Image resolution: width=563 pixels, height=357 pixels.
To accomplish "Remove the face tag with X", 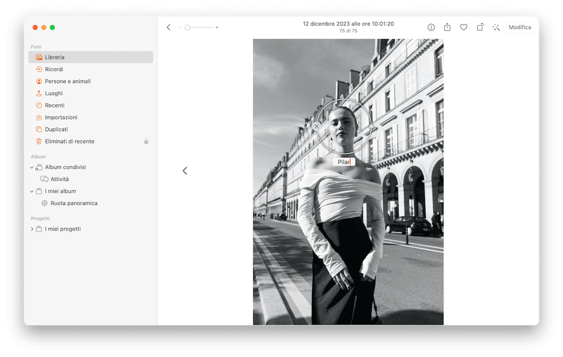I will 317,126.
